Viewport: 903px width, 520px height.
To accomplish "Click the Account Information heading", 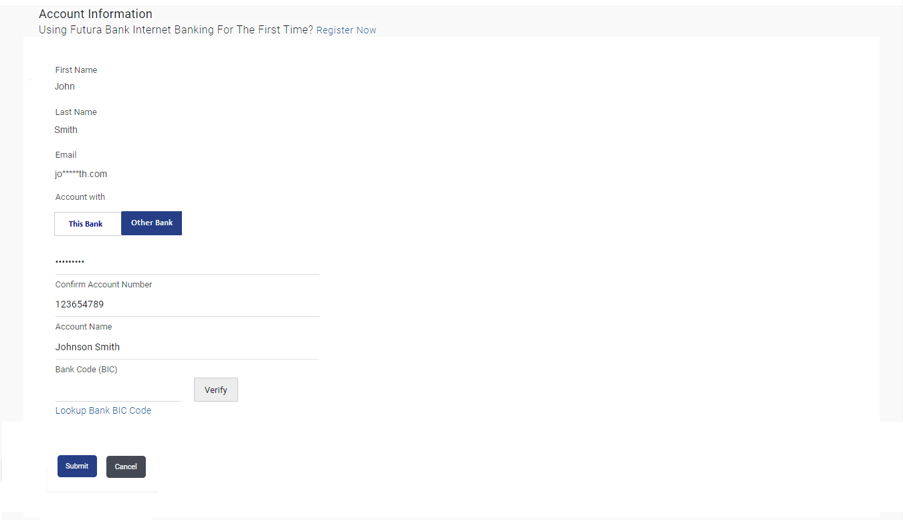I will point(96,14).
